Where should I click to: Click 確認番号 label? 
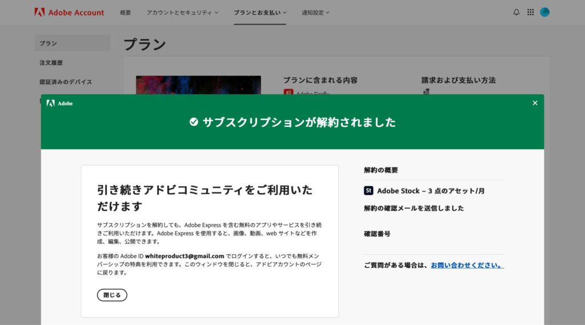(x=377, y=234)
